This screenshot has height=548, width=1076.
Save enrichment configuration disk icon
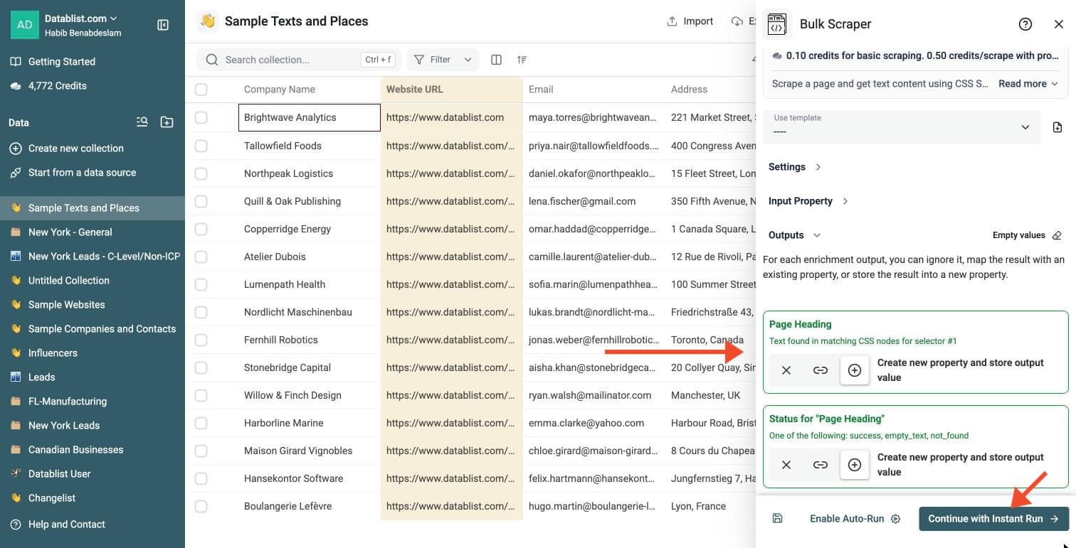(777, 518)
